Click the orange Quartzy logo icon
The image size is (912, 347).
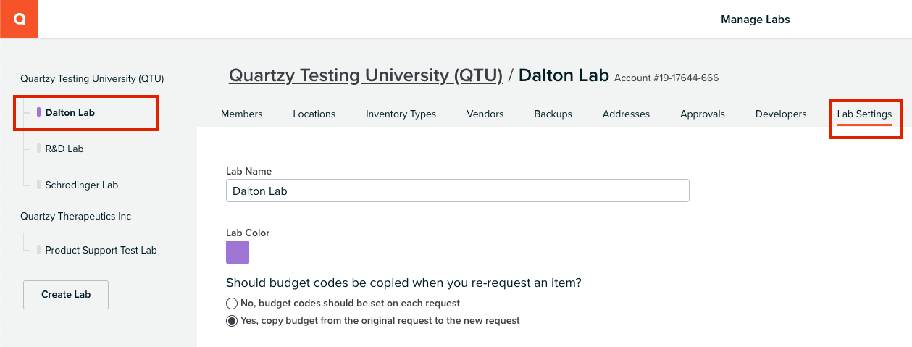coord(19,19)
